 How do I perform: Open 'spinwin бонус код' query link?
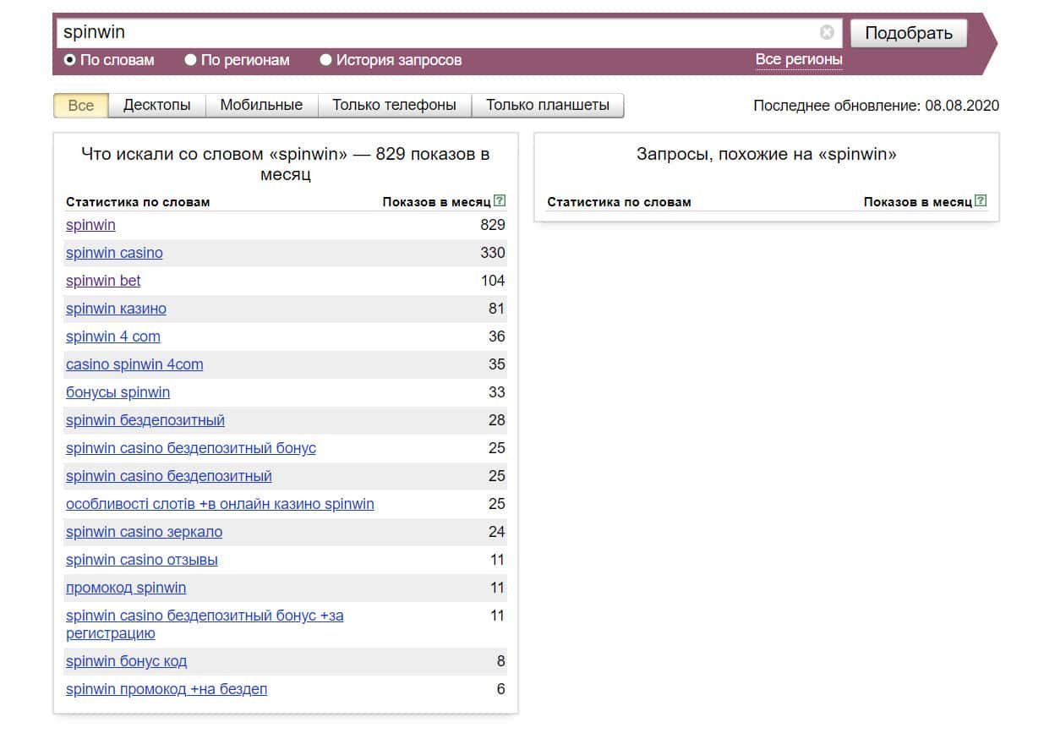(126, 661)
